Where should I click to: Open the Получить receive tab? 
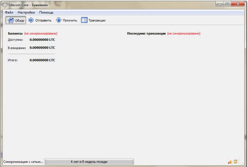coord(66,20)
